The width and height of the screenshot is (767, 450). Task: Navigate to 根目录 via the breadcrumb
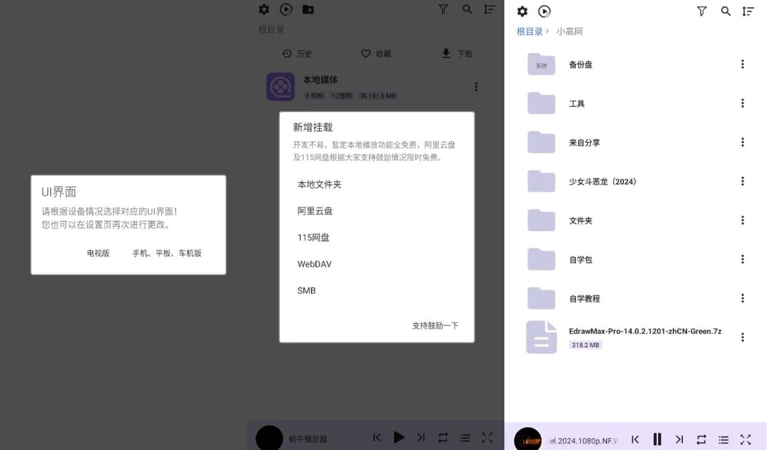click(x=529, y=31)
